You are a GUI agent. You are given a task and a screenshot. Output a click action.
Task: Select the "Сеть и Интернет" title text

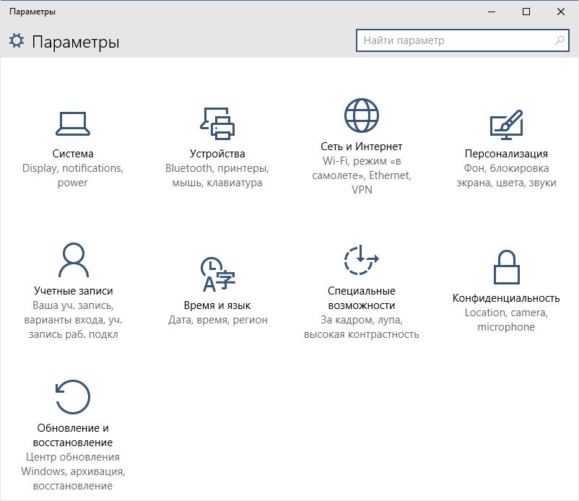point(362,147)
